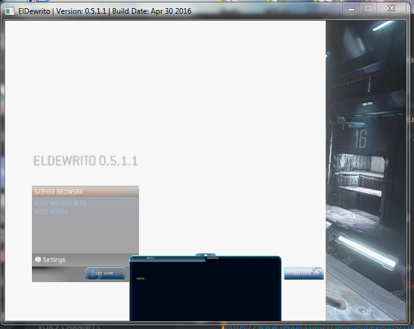The image size is (414, 329).
Task: Open the Server Browser menu entry
Action: pyautogui.click(x=85, y=191)
